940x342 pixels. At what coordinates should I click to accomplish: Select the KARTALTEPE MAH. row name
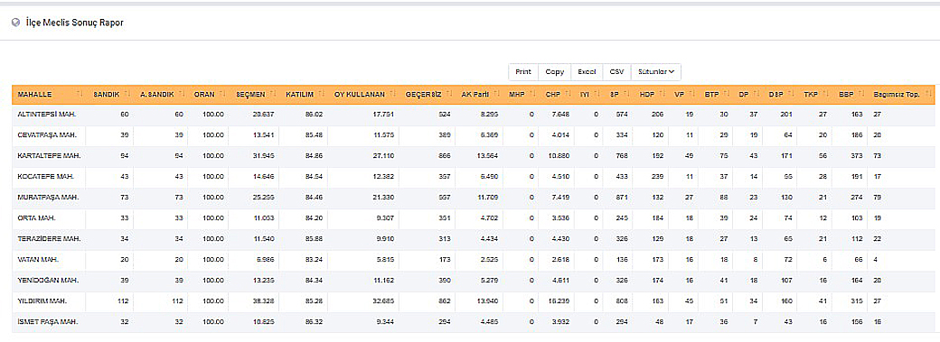[x=49, y=156]
